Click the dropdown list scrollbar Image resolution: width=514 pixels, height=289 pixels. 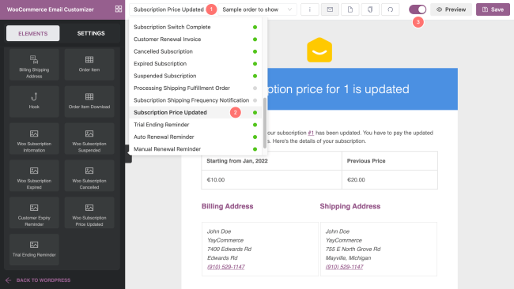coord(265,123)
